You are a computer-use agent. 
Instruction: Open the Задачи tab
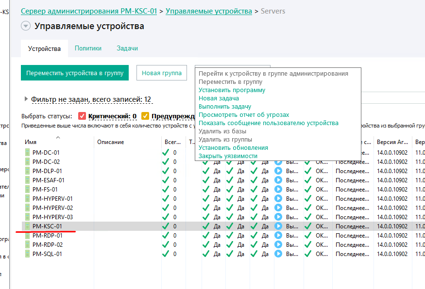(x=127, y=48)
